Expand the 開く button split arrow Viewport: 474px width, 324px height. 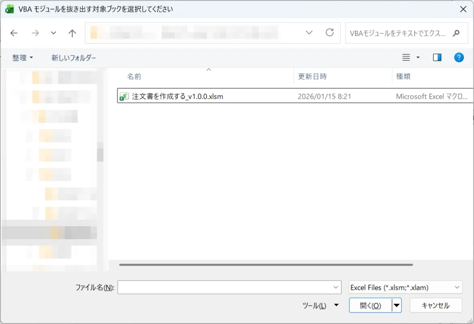tap(397, 305)
